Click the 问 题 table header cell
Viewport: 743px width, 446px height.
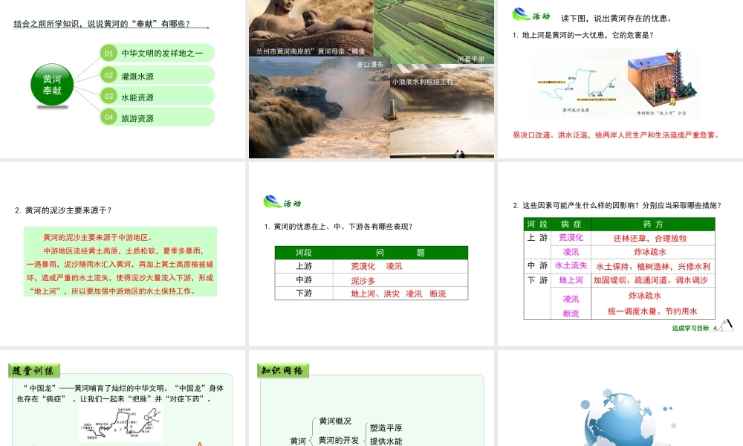[x=400, y=253]
